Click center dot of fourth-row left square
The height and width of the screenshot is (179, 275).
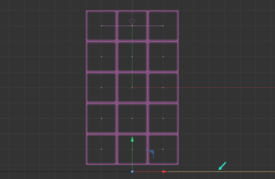[x=101, y=118]
